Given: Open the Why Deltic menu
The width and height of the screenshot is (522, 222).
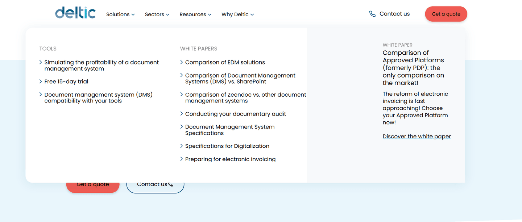Looking at the screenshot, I should tap(238, 14).
